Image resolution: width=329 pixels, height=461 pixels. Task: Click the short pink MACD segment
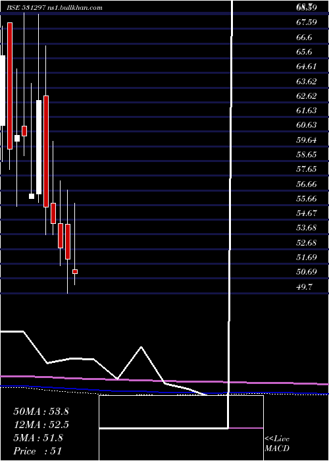point(246,428)
